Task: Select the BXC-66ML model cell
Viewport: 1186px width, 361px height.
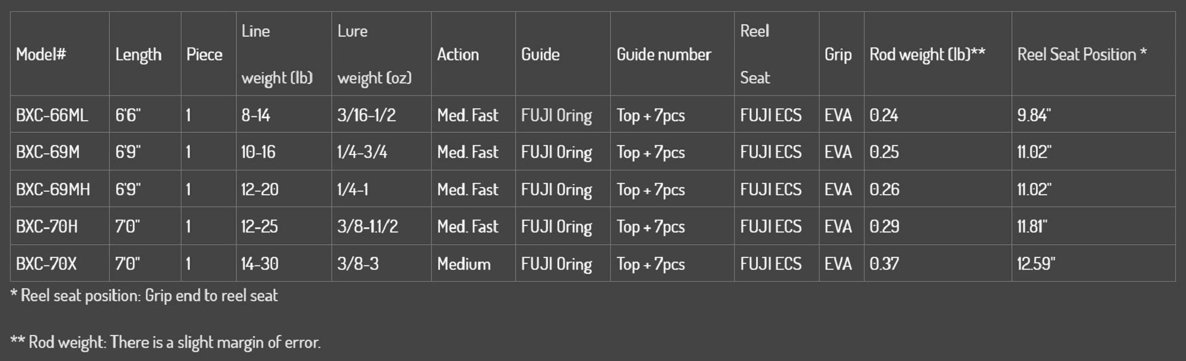Action: (x=52, y=115)
